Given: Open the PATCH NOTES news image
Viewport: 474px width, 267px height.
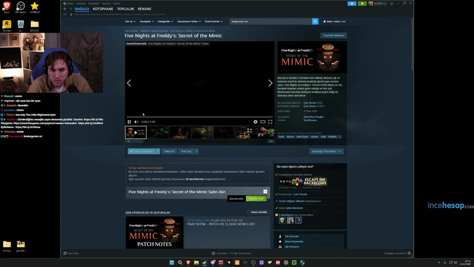Looking at the screenshot, I should point(154,233).
